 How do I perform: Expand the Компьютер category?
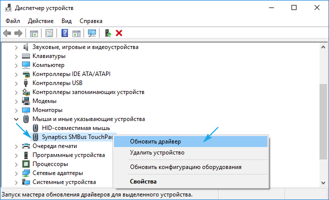pyautogui.click(x=16, y=65)
